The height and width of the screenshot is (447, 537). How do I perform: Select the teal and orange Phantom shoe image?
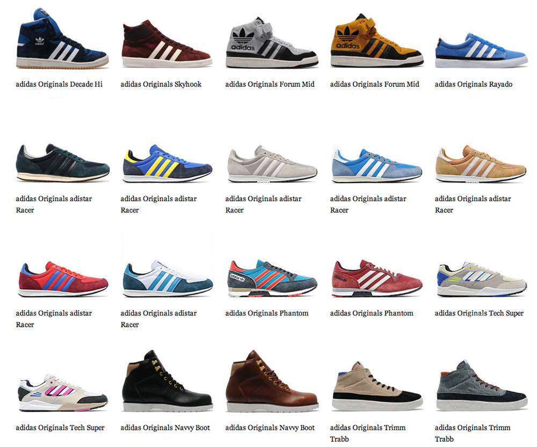coord(272,278)
